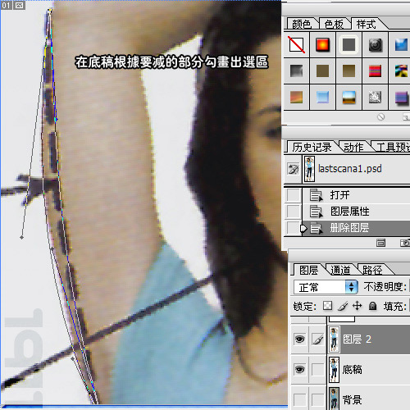This screenshot has width=410, height=410.
Task: Toggle lock transparent pixels
Action: click(x=328, y=306)
